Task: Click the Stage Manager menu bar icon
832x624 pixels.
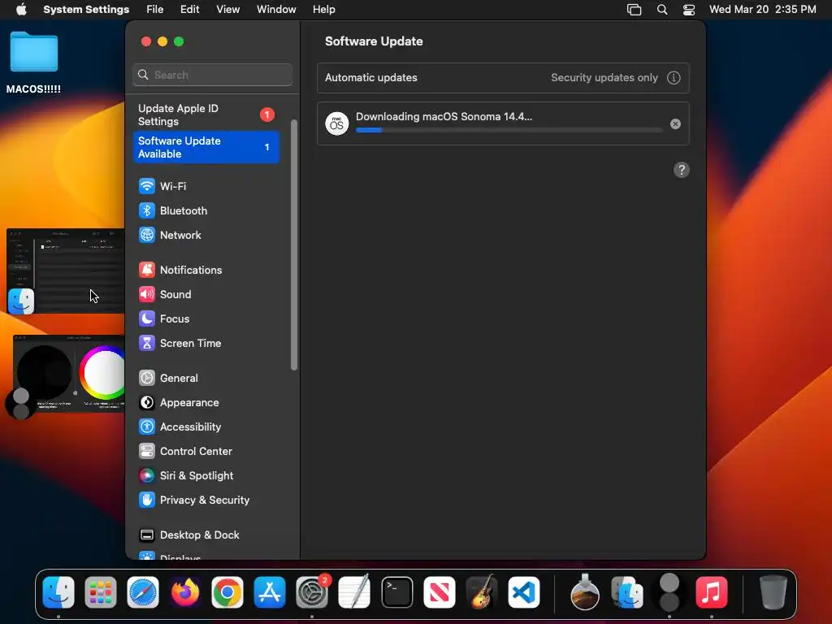Action: pos(634,10)
